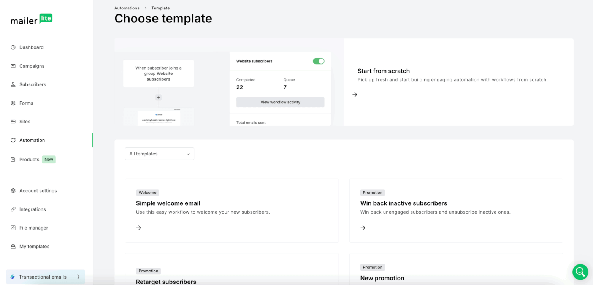Viewport: 593px width, 285px height.
Task: Click the Sites browser icon
Action: tap(13, 122)
